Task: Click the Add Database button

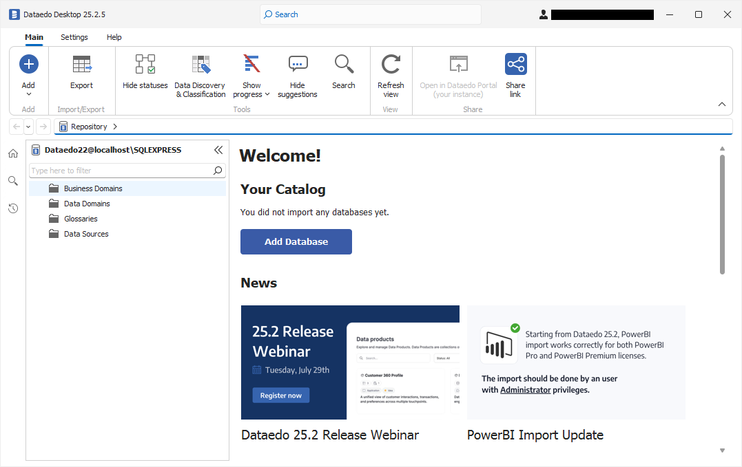Action: [x=296, y=242]
